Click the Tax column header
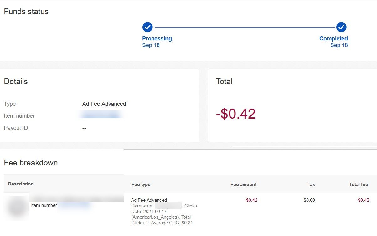This screenshot has width=377, height=236. (x=311, y=185)
